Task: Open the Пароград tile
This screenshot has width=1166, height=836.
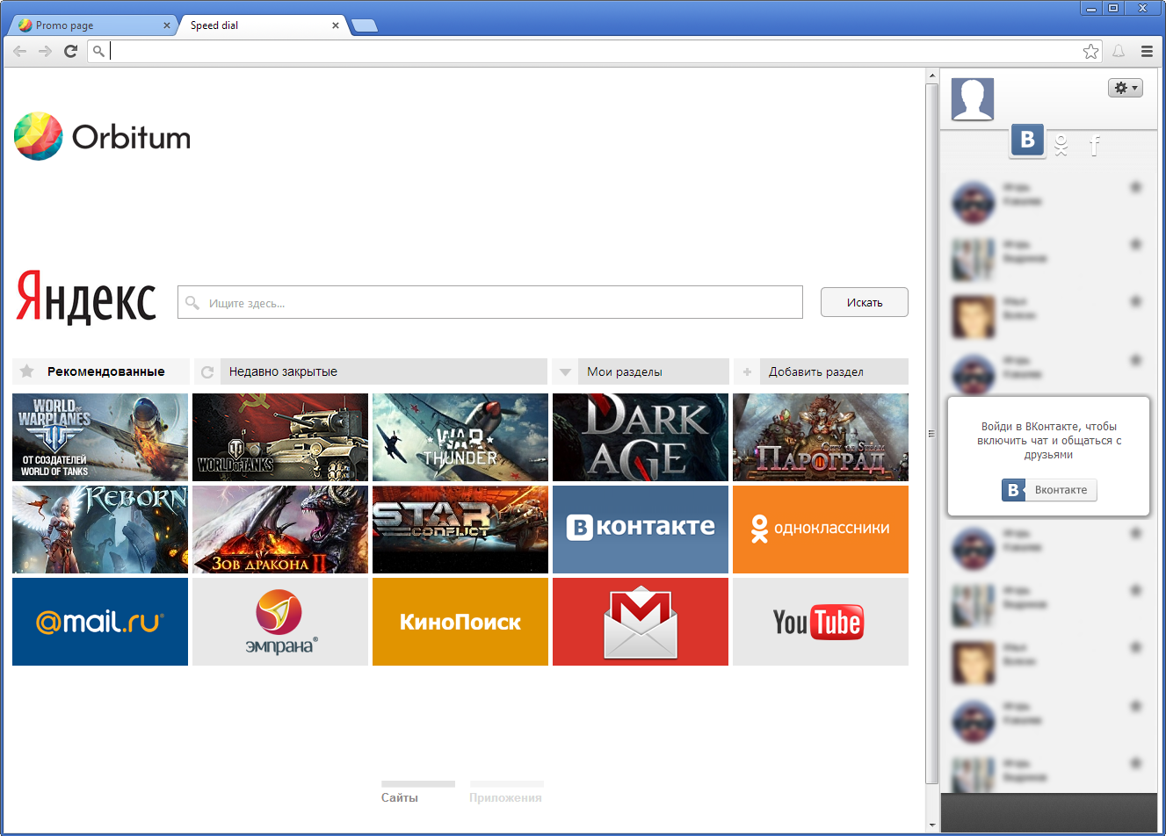Action: click(821, 437)
